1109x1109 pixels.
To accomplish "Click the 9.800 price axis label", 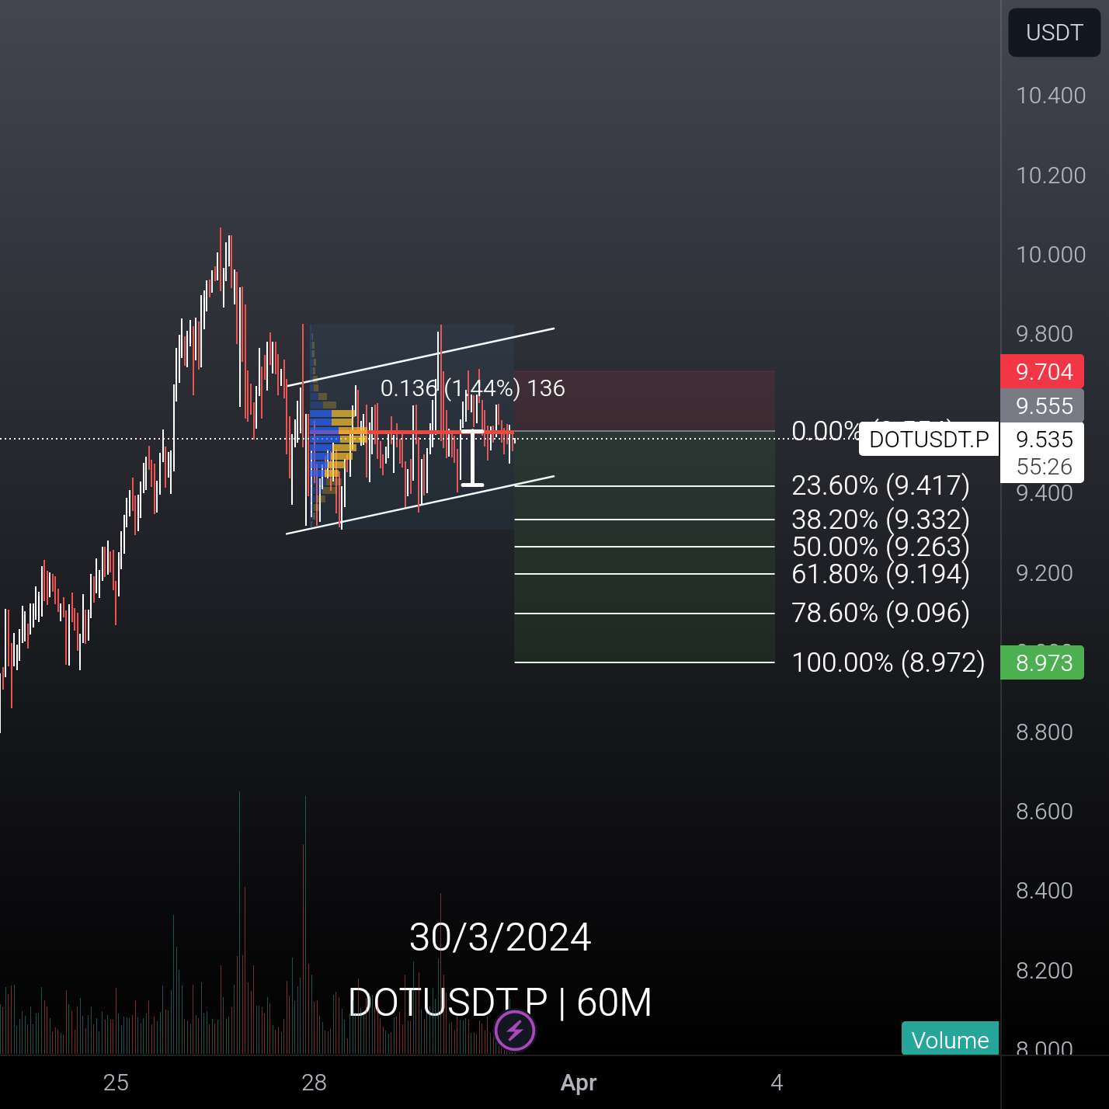I will (1045, 334).
